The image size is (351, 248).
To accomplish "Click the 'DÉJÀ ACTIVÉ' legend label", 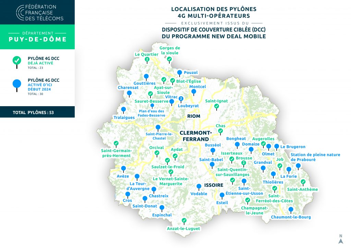I will (40, 63).
